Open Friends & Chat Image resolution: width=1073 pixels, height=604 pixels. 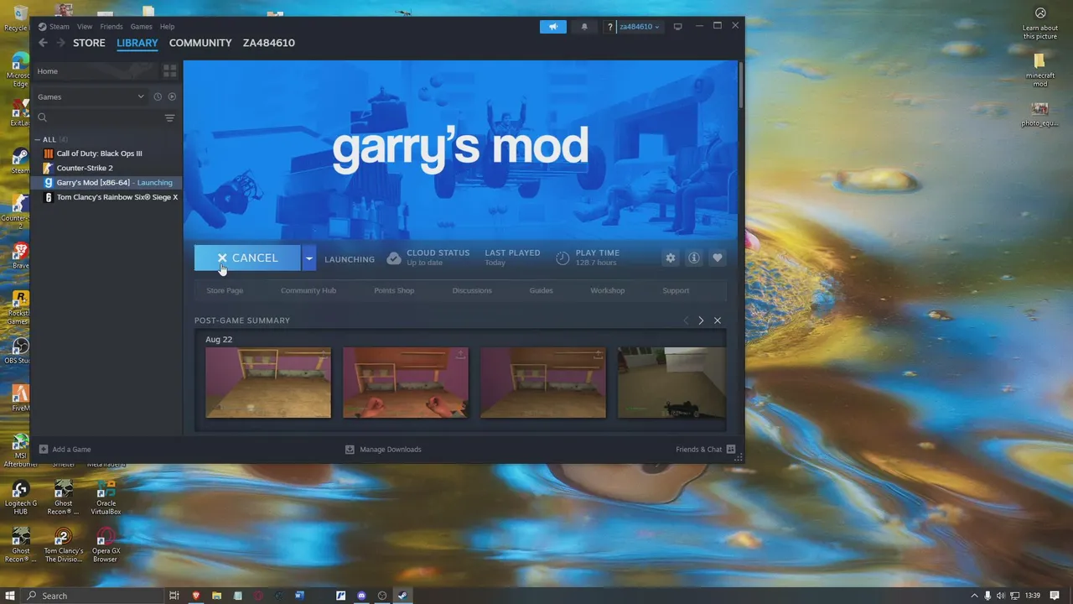[x=705, y=450]
